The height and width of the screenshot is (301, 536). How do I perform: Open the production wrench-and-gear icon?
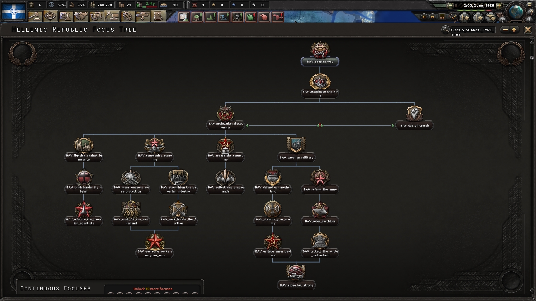pos(127,16)
